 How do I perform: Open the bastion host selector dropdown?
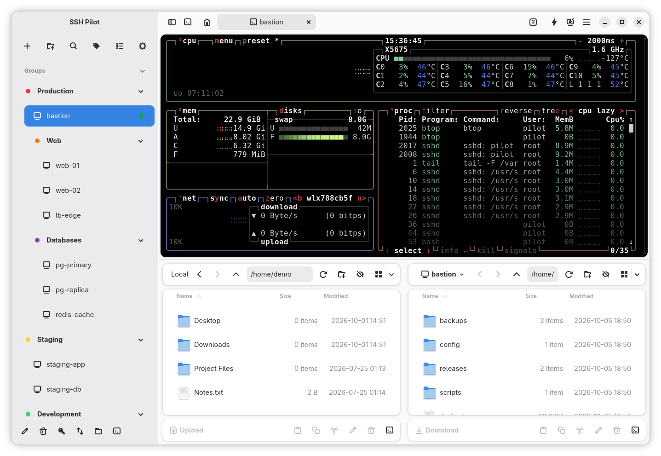click(443, 274)
